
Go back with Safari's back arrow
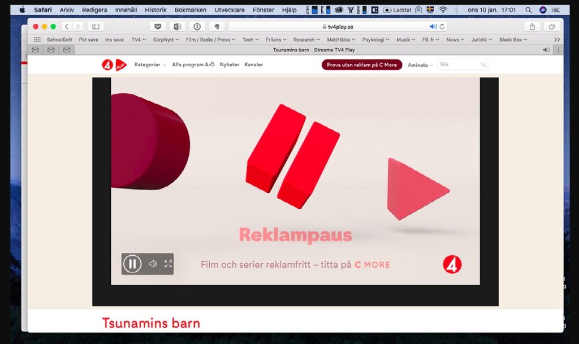tap(67, 27)
